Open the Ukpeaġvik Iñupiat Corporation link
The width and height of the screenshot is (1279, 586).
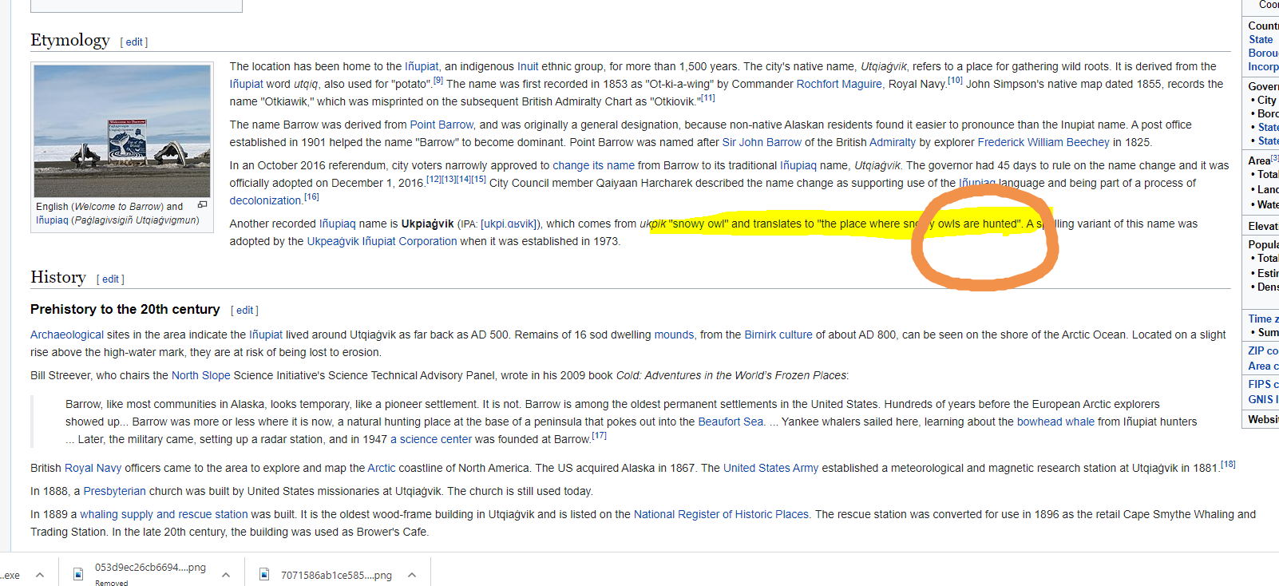click(382, 241)
